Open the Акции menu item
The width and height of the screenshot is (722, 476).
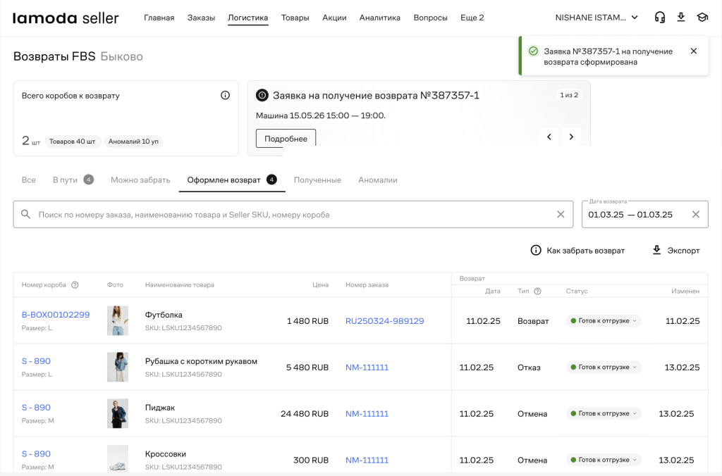[x=334, y=18]
